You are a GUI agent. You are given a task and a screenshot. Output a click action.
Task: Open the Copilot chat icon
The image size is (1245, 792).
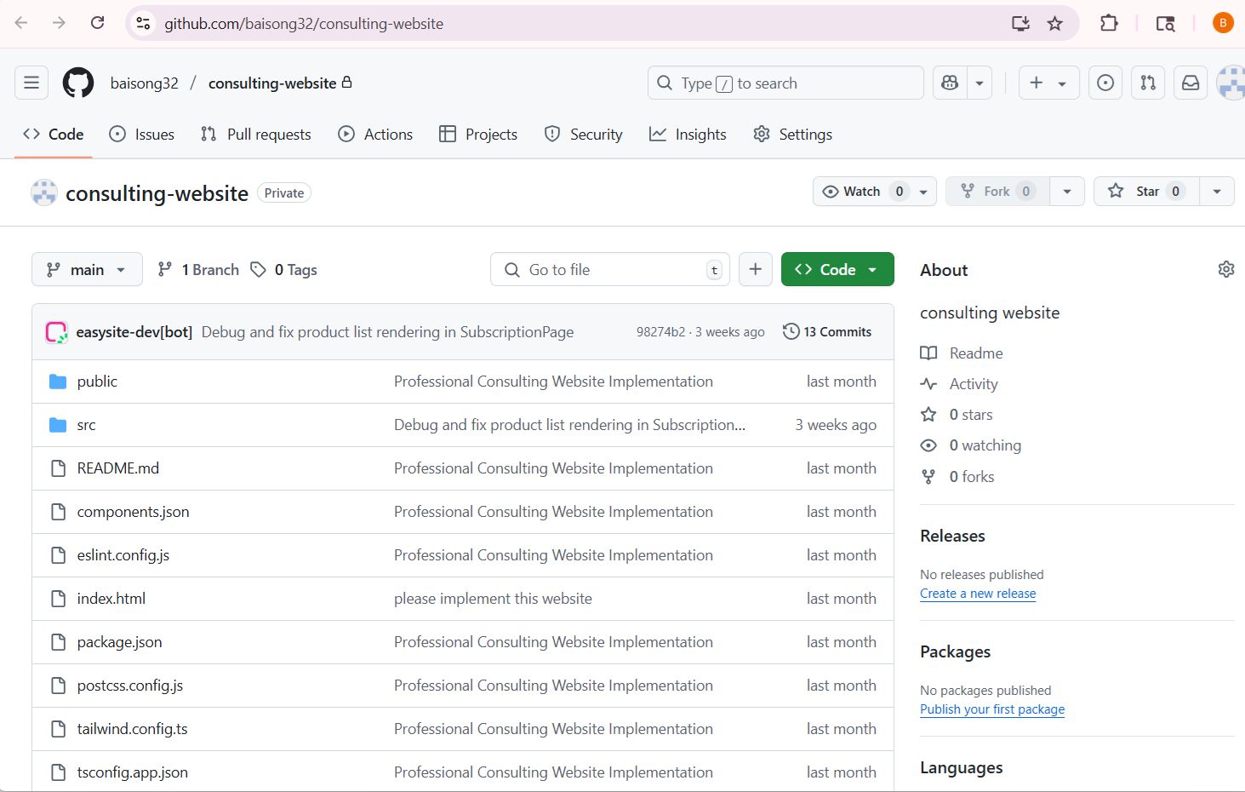click(950, 83)
